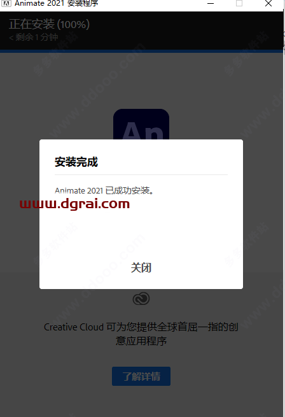Click the 'Animate 2021 已成功安装。' message
The height and width of the screenshot is (417, 285).
(104, 190)
